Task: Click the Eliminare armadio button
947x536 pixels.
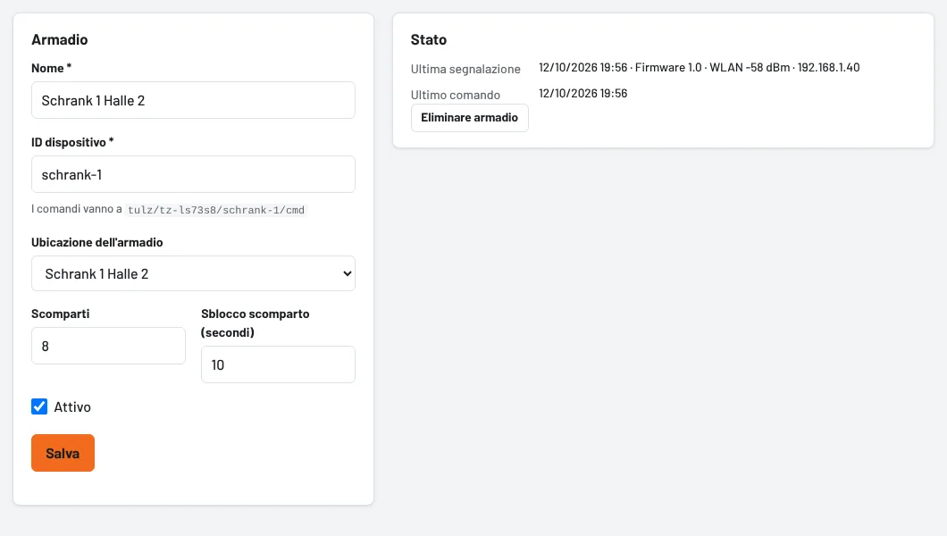Action: click(469, 118)
